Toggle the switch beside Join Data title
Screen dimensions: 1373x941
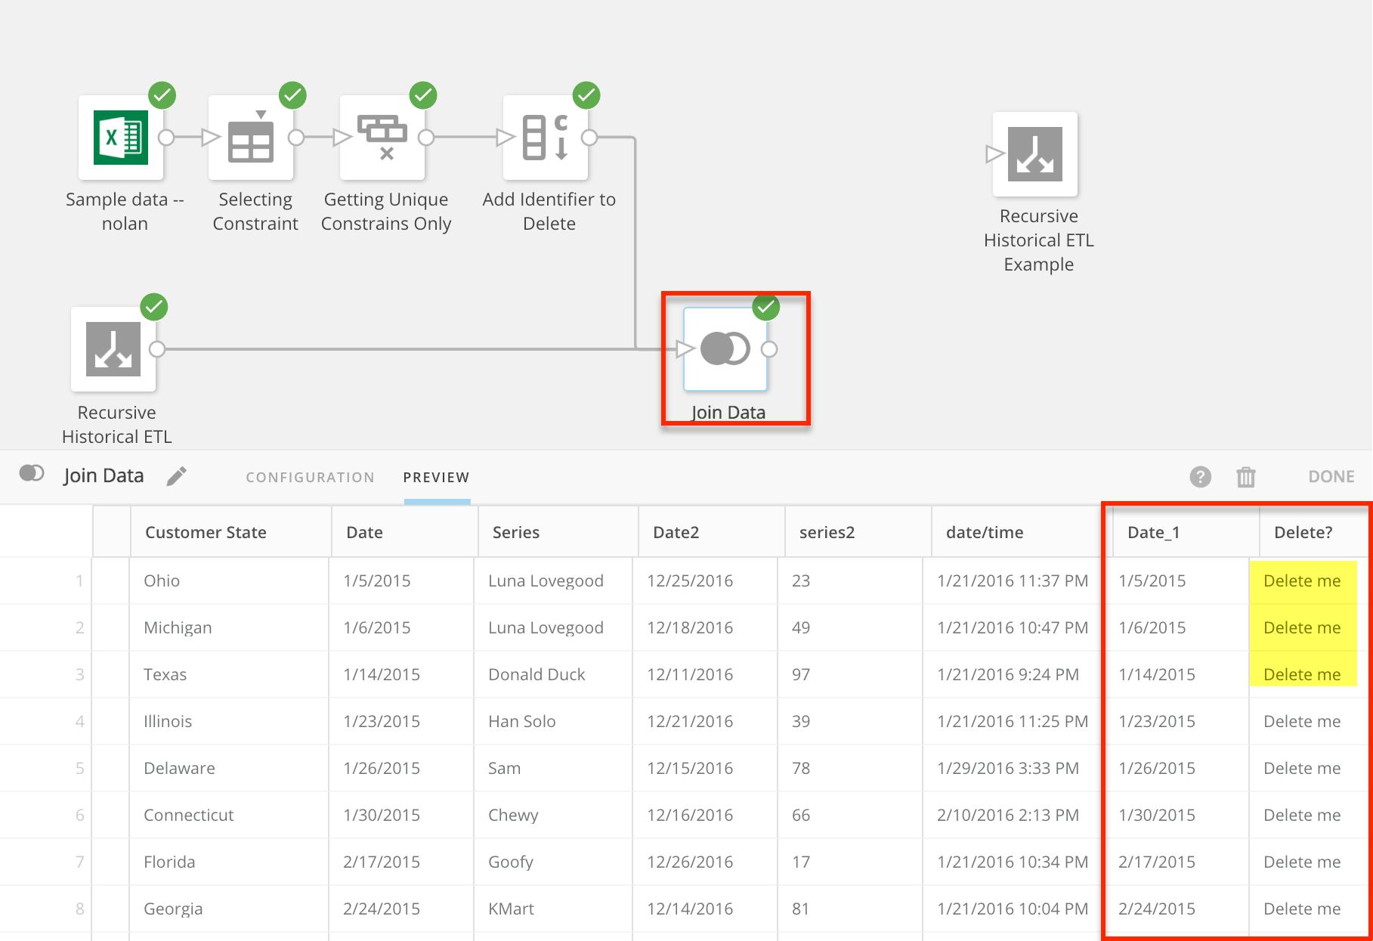31,473
